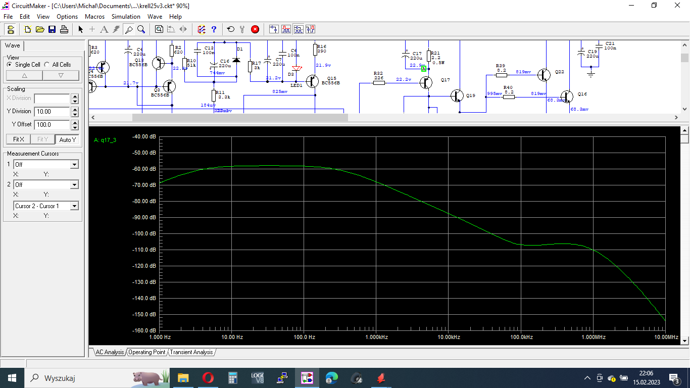Select the Text tool A icon

coord(104,29)
